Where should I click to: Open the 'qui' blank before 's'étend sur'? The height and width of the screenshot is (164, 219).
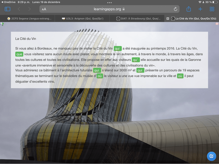click(97, 70)
